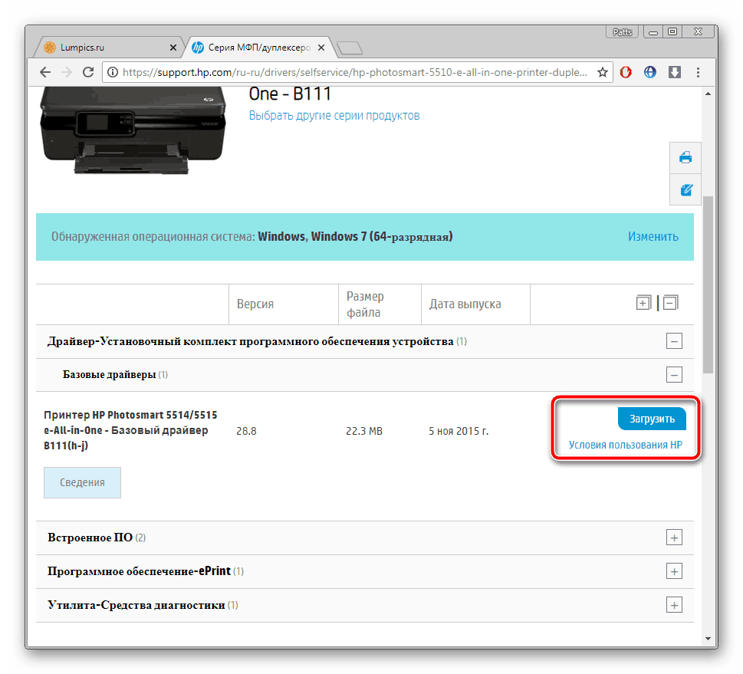This screenshot has width=743, height=674.
Task: Open Условия пользования HP link
Action: [625, 445]
